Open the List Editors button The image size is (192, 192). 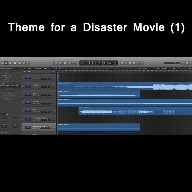pyautogui.click(x=183, y=63)
